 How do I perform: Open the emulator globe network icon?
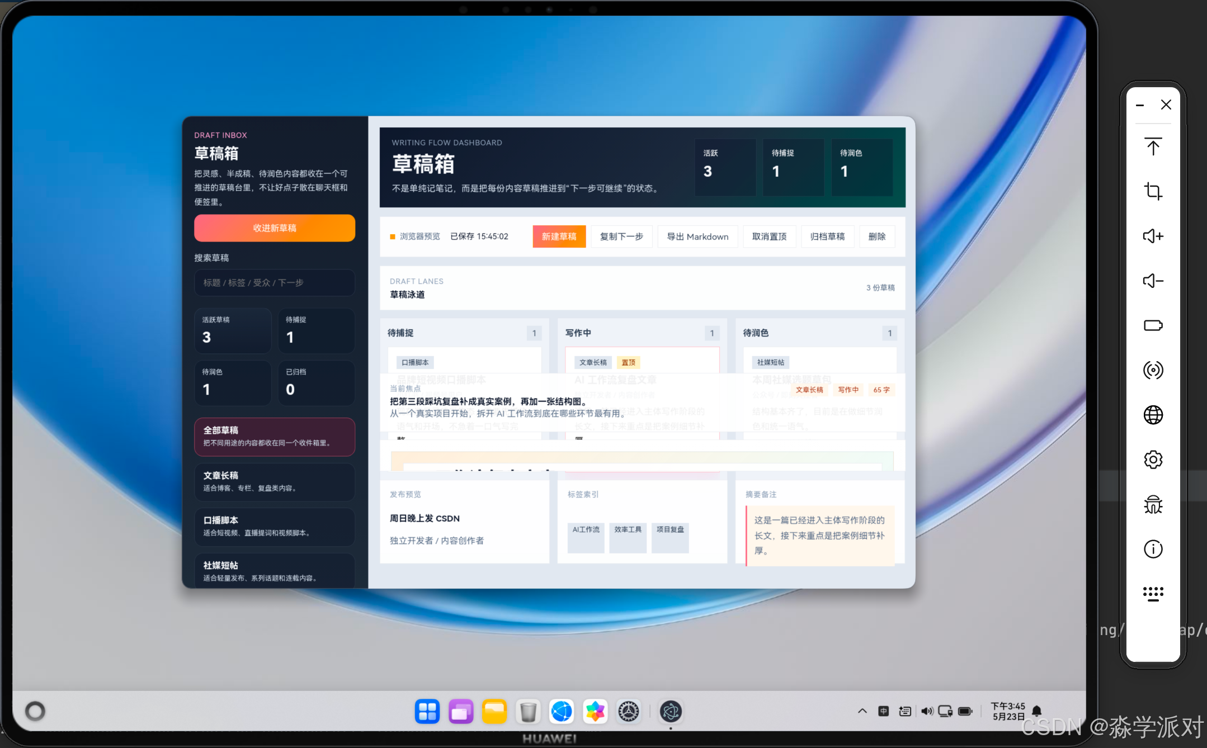1153,415
